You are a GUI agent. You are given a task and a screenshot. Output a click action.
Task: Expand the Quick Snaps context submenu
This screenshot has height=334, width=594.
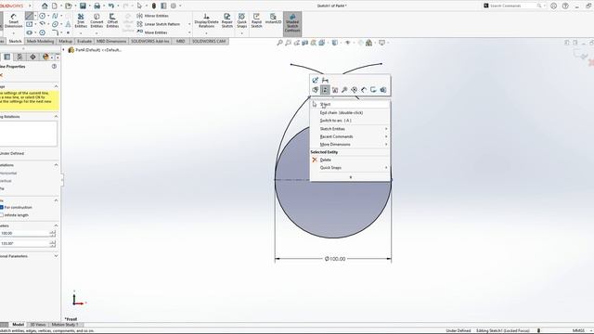(350, 167)
